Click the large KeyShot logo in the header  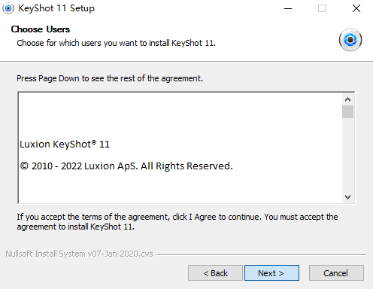[350, 40]
